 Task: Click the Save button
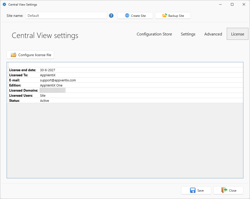[196, 190]
